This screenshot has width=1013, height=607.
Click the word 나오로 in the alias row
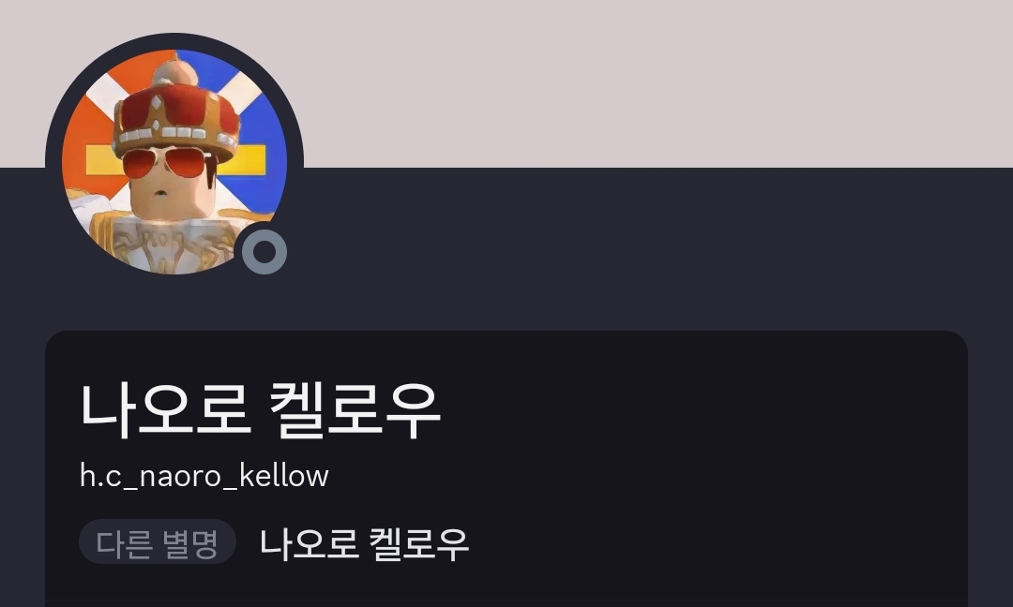pyautogui.click(x=309, y=543)
